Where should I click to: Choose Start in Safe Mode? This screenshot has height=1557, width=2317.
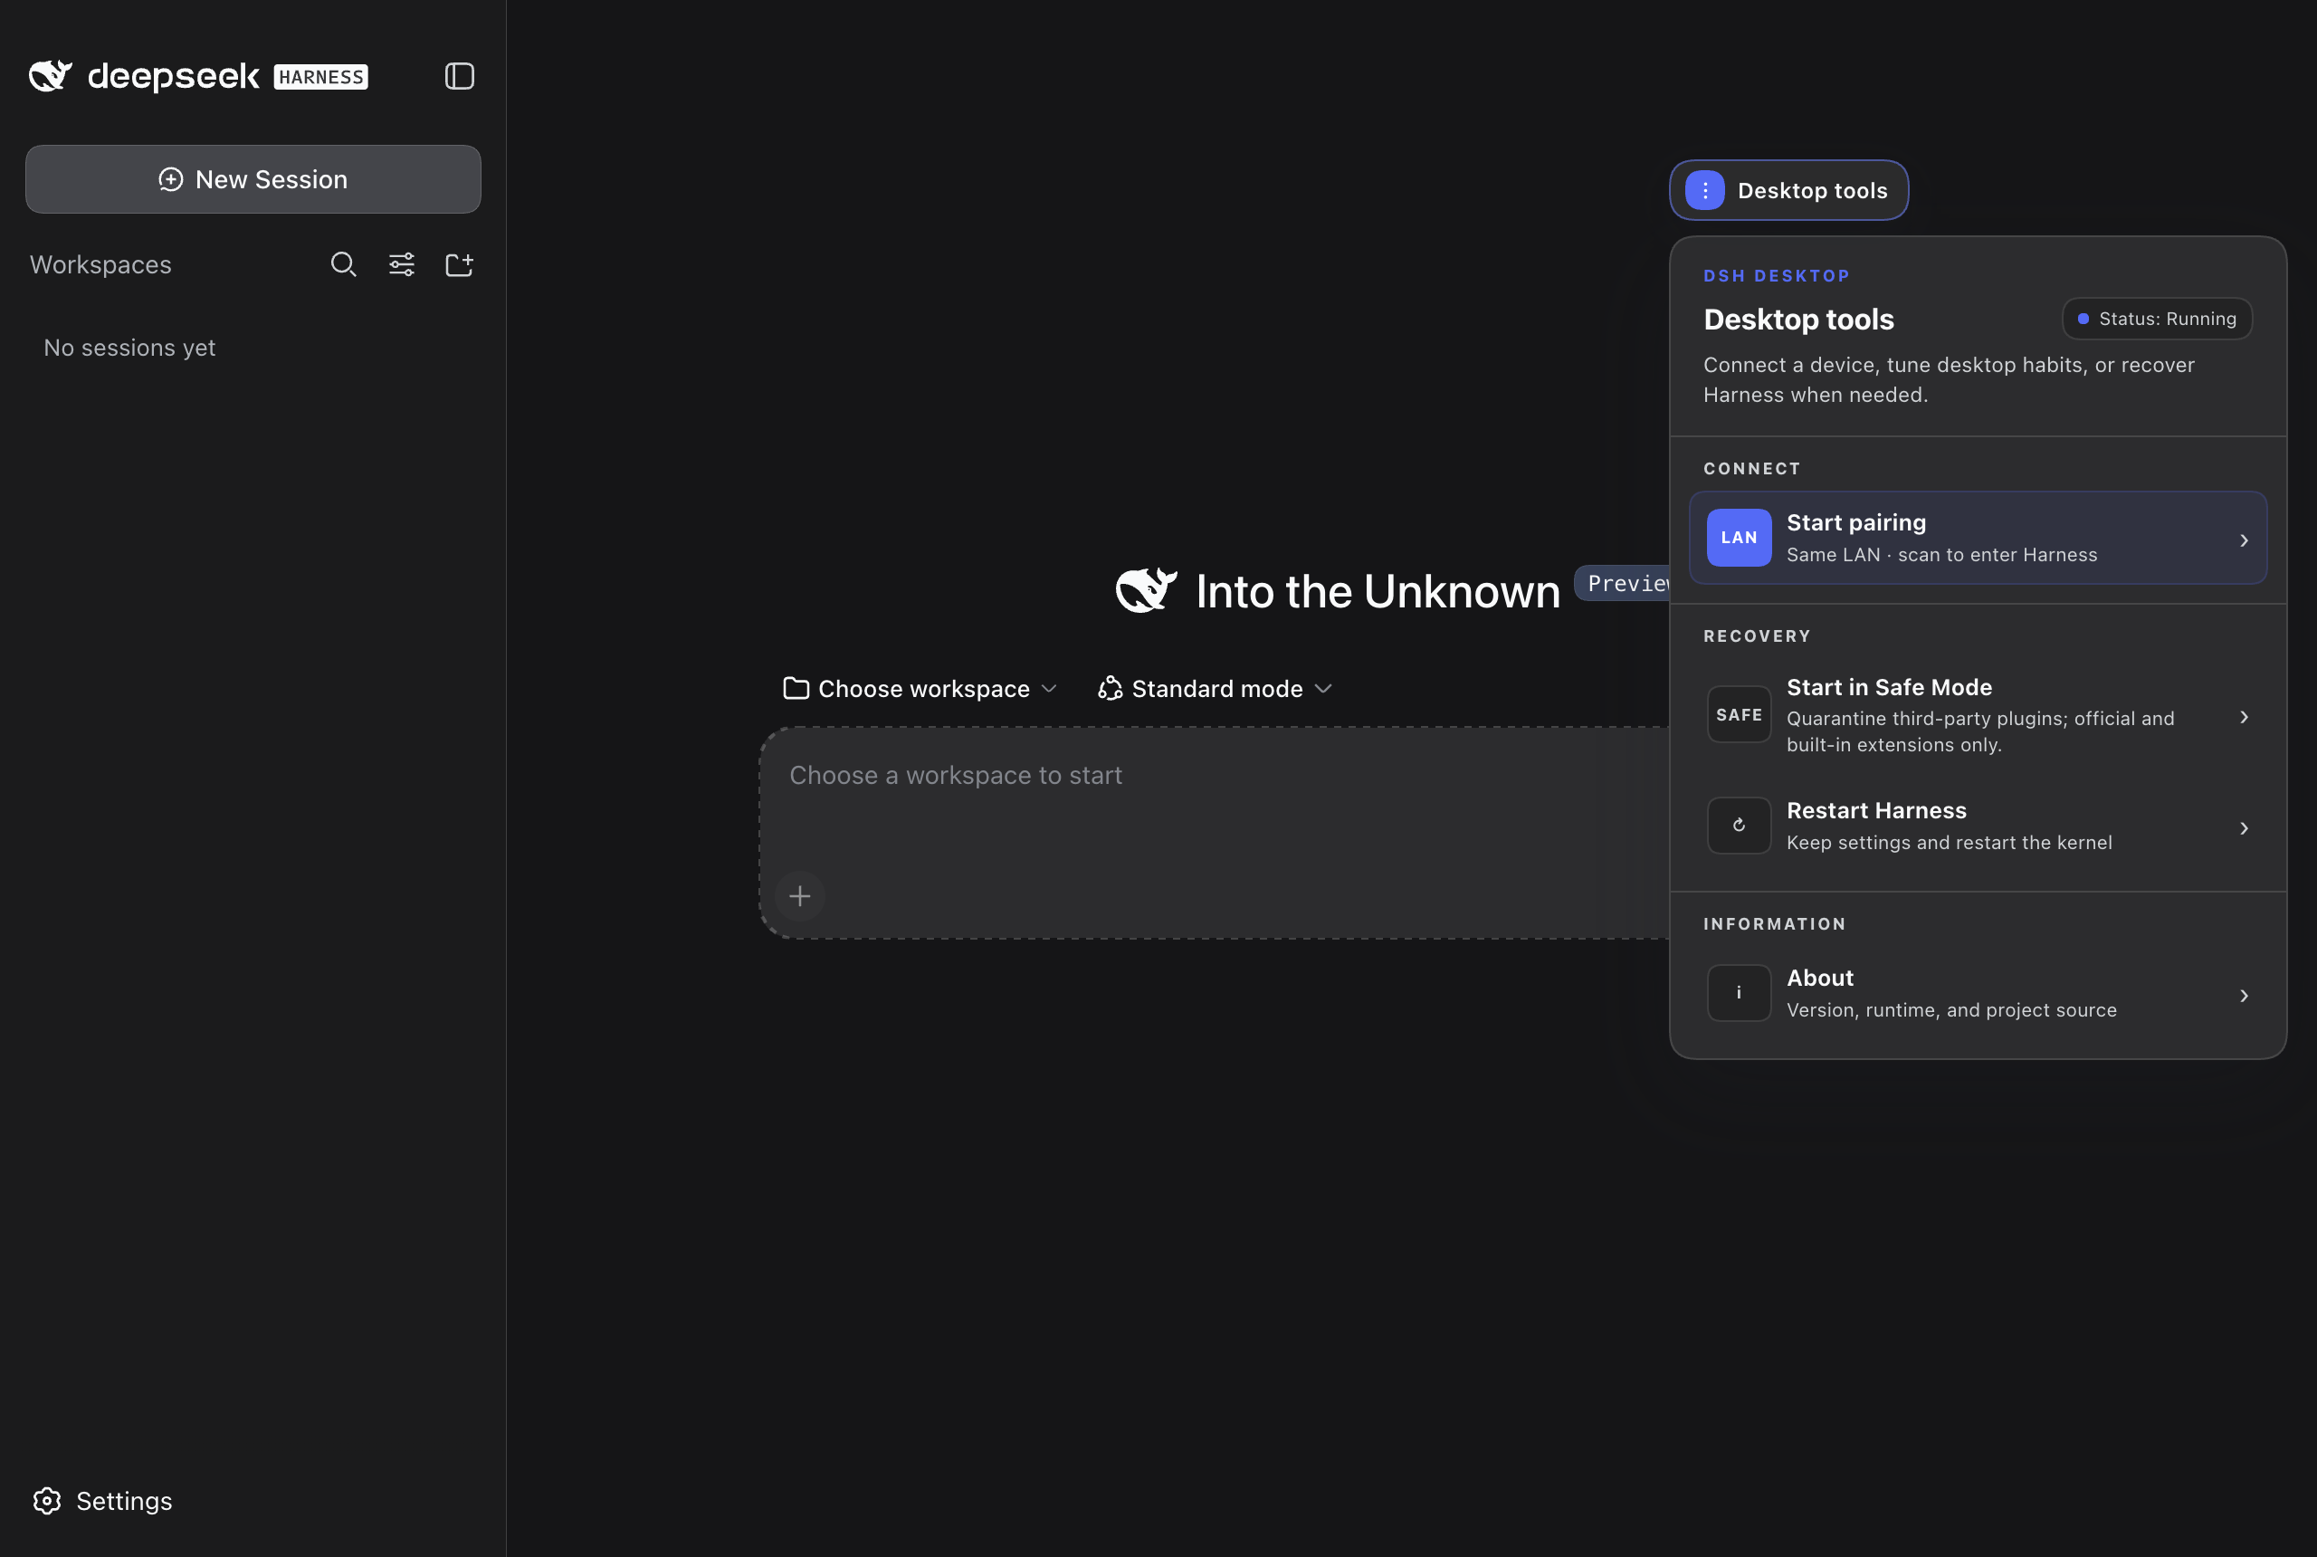tap(1978, 715)
